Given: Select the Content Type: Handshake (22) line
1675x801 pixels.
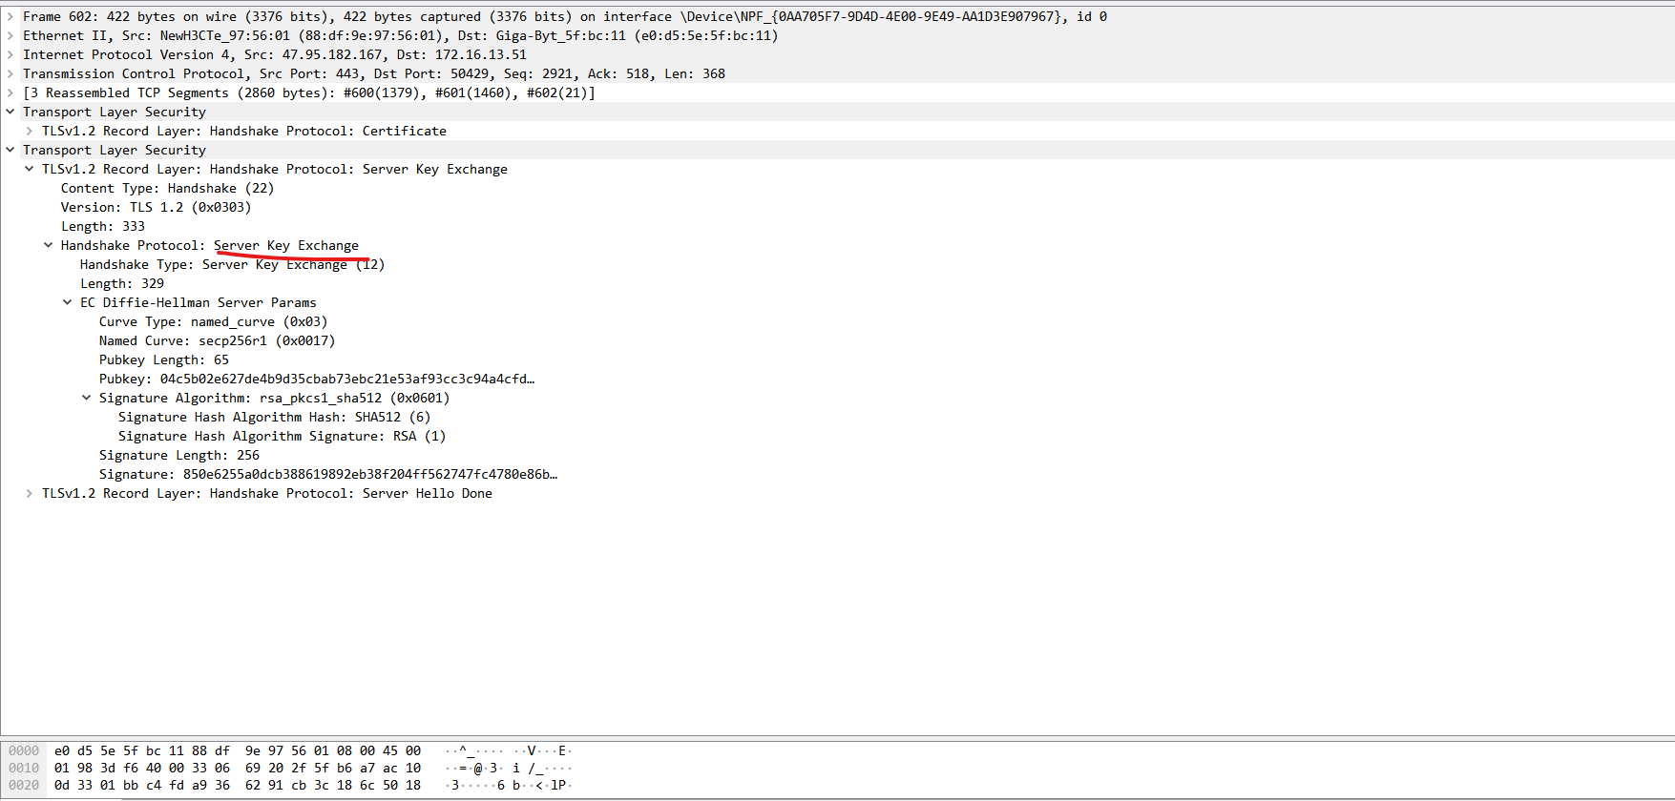Looking at the screenshot, I should (x=167, y=188).
